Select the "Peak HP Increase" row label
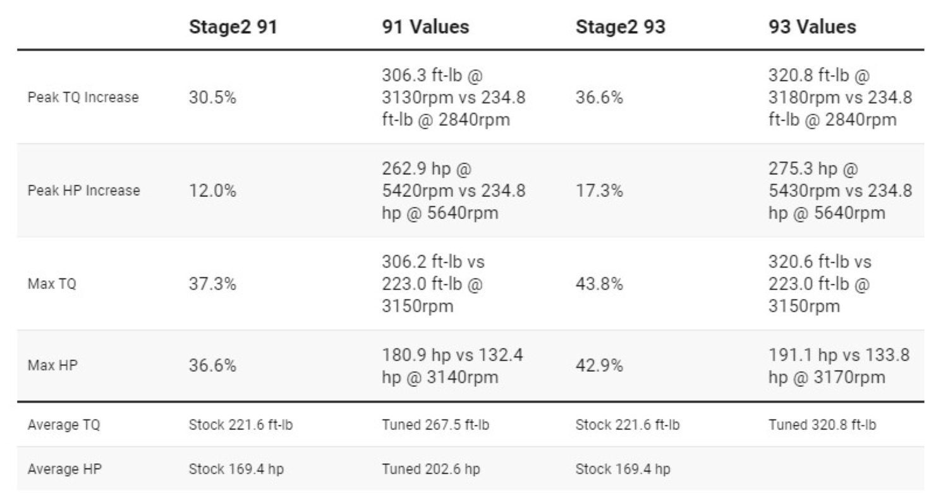 pyautogui.click(x=83, y=191)
